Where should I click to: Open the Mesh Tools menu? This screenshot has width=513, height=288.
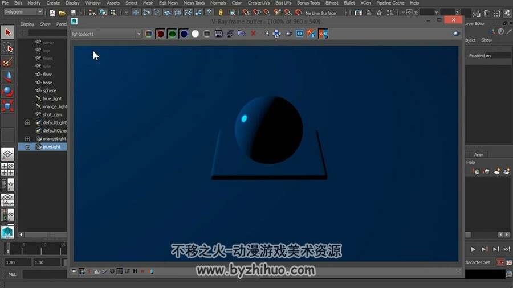pos(194,3)
